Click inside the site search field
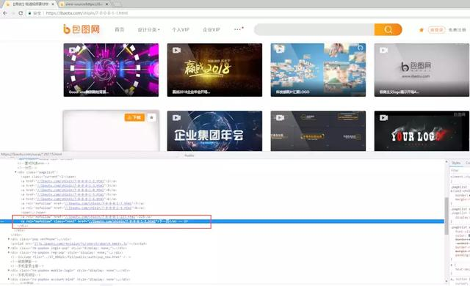The image size is (470, 286). coord(314,29)
